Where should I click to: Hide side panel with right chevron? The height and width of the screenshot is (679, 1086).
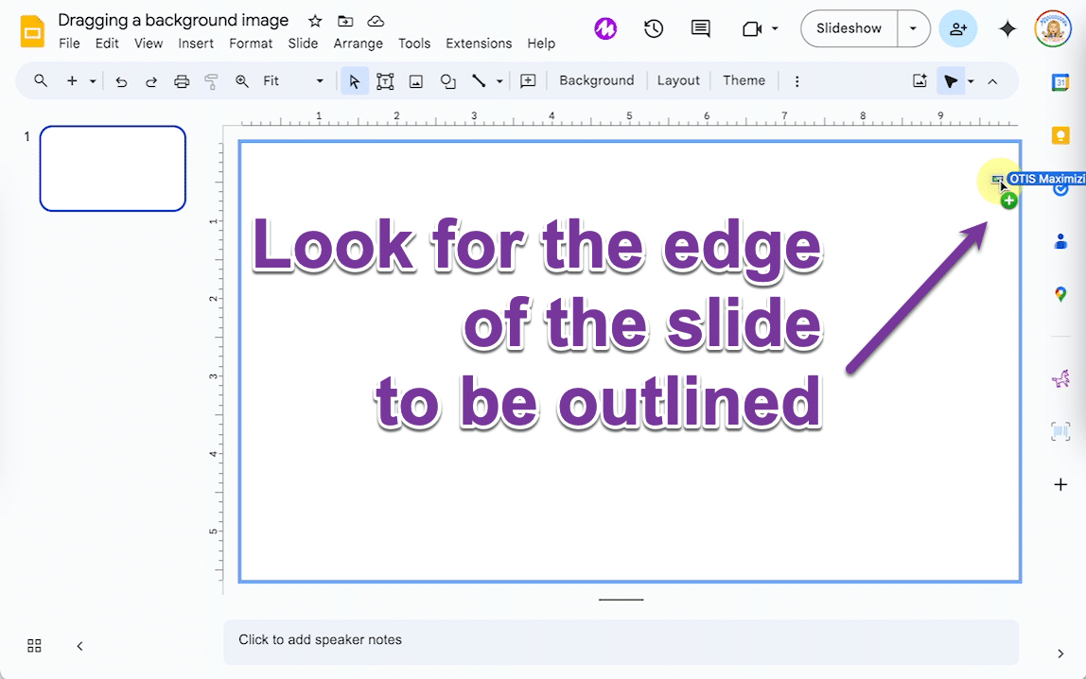(x=1060, y=653)
